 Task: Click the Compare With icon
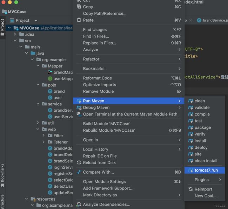pyautogui.click(x=79, y=172)
